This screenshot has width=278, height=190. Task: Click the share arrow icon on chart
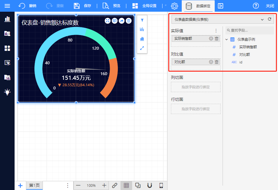tap(122, 21)
